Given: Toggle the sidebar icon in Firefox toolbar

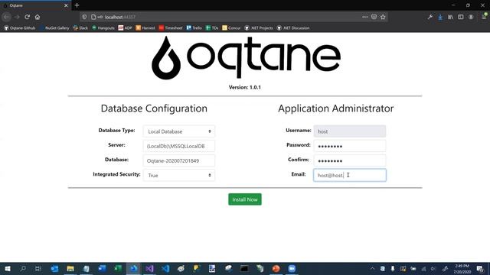Looking at the screenshot, I should 461,17.
